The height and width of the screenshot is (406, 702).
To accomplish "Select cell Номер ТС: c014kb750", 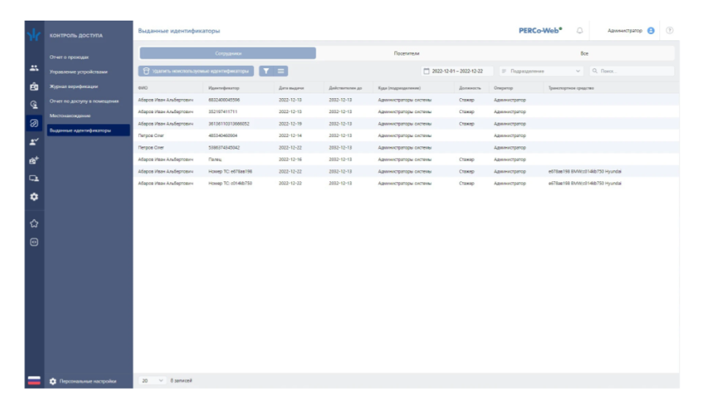I will point(230,183).
